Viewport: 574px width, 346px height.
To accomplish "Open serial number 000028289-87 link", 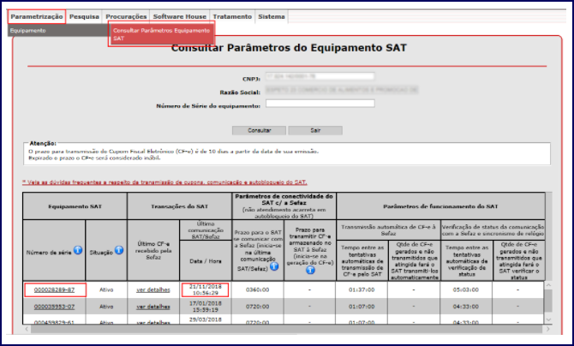I will tap(54, 290).
